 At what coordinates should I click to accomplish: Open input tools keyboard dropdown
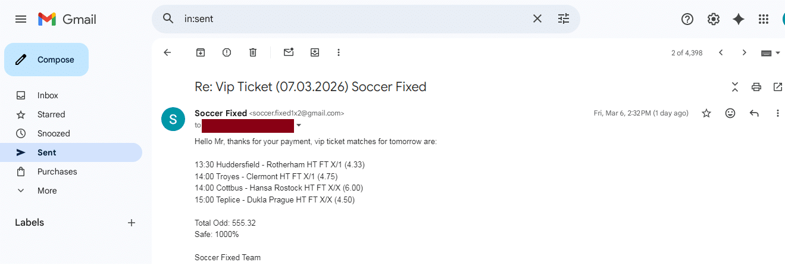(771, 53)
